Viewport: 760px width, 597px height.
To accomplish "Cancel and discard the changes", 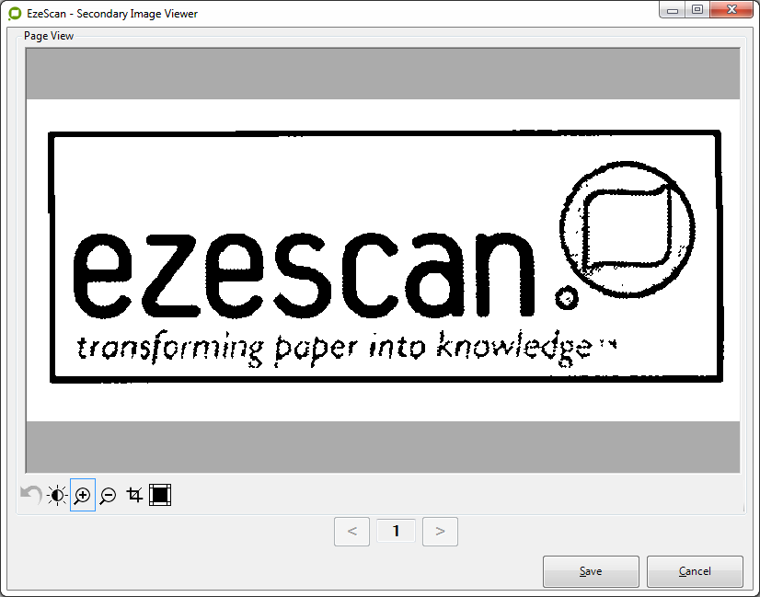I will pos(695,571).
